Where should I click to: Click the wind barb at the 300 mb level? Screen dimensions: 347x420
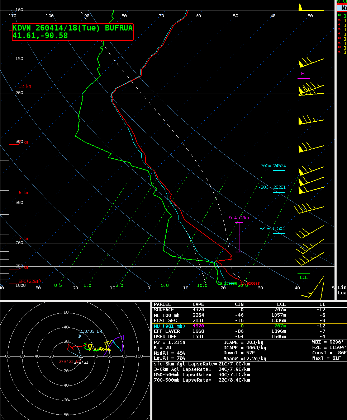pyautogui.click(x=311, y=148)
